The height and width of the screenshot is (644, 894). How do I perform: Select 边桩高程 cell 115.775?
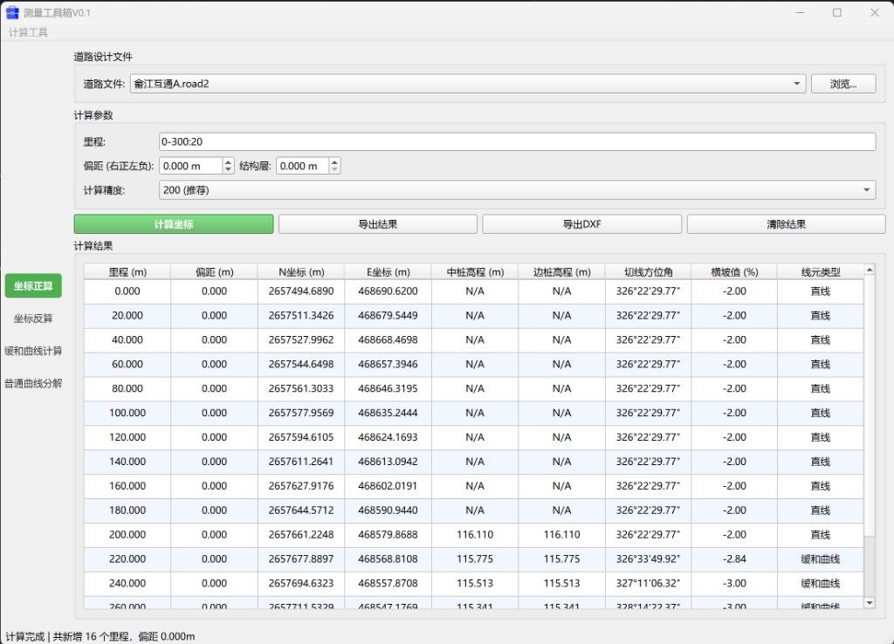(x=561, y=559)
